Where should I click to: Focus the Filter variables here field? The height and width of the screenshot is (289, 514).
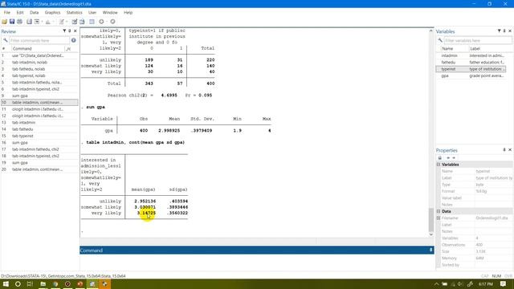coord(478,40)
